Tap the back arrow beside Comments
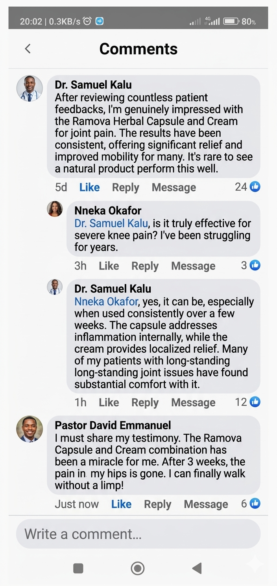Screen dimensions: 277x586 coord(28,49)
